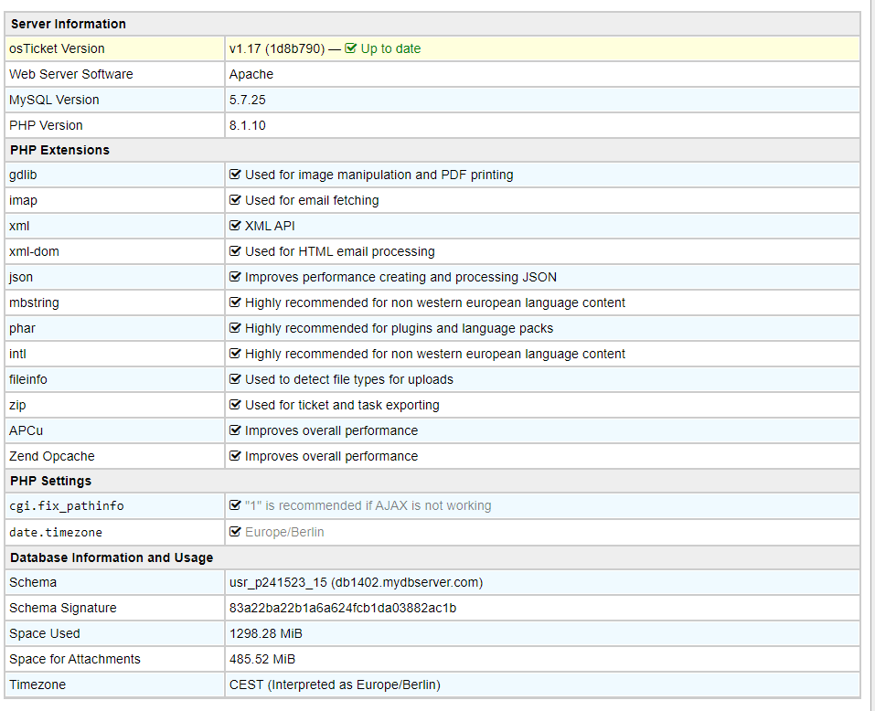
Task: Select the 'phar' extension name
Action: pos(22,328)
